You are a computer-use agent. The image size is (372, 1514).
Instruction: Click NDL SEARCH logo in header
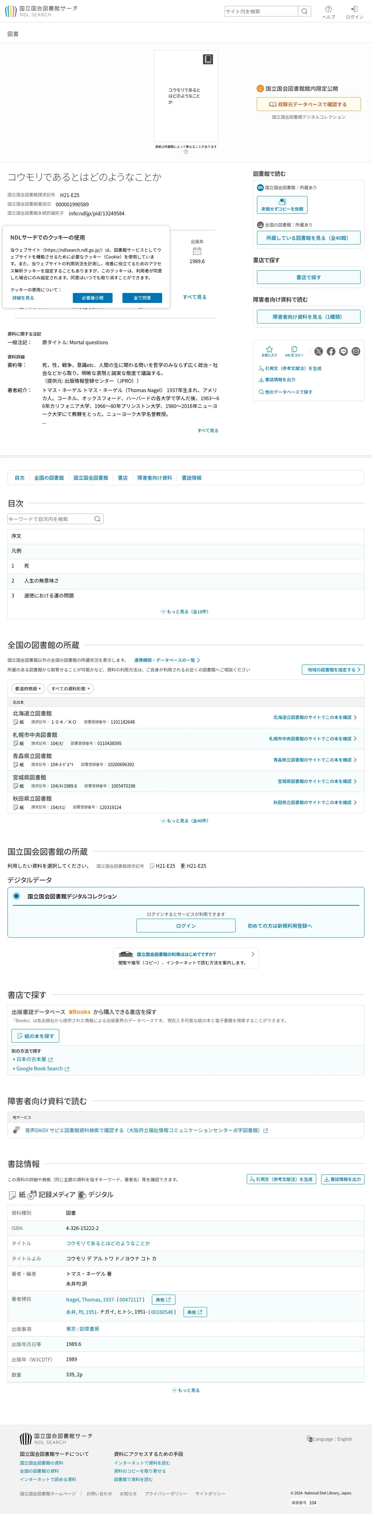tap(41, 11)
